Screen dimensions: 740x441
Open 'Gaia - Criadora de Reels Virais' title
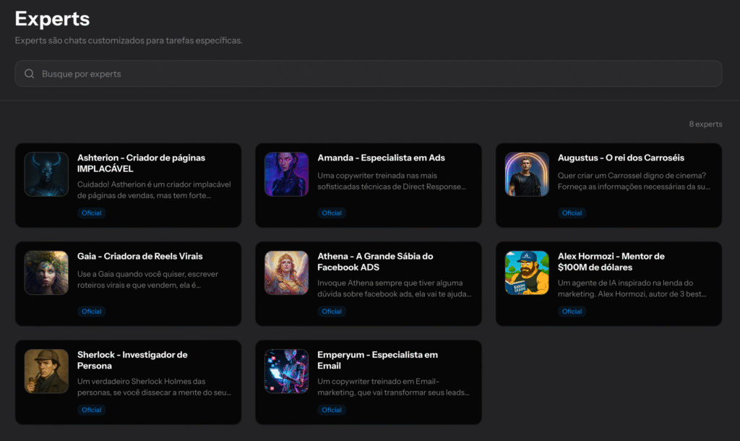tap(139, 256)
